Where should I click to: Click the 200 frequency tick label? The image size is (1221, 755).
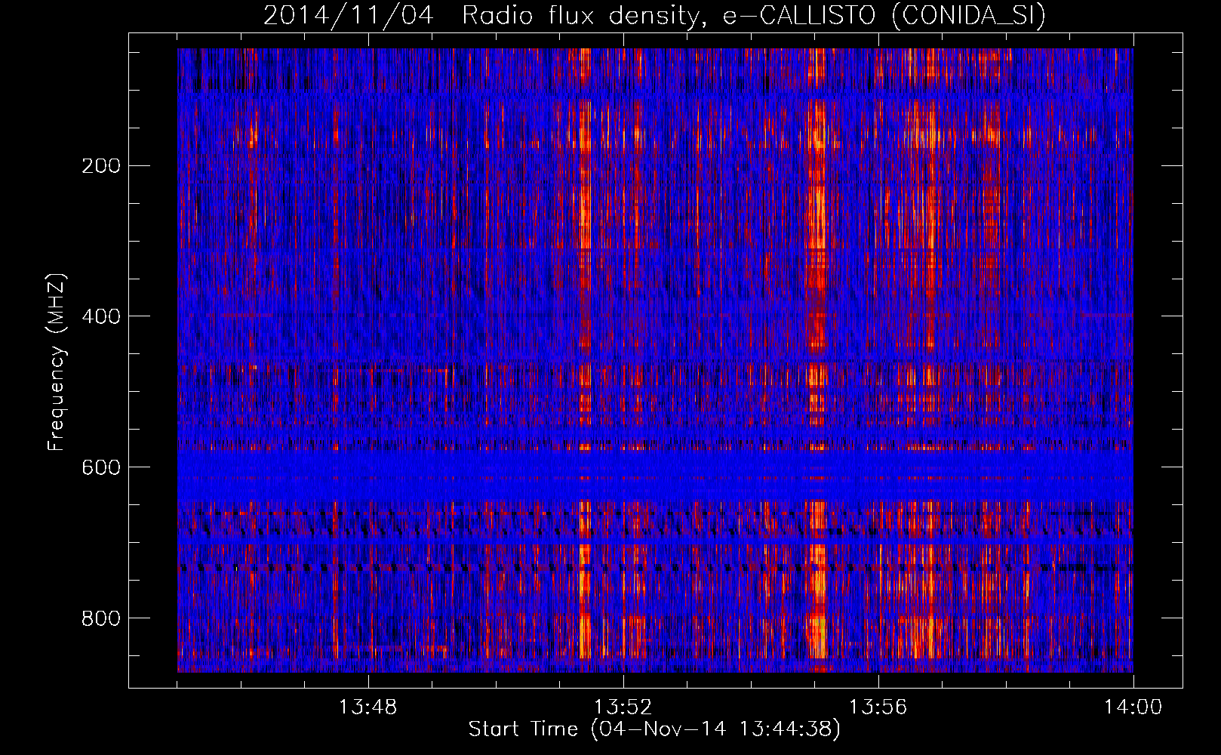pyautogui.click(x=101, y=166)
